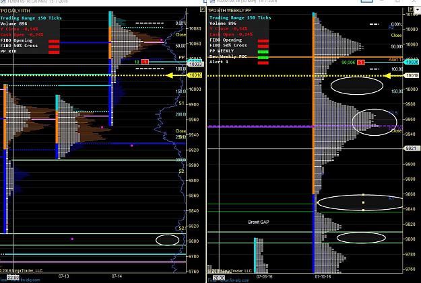Click the 'PP WEEKLY' label in info box
421x283 pixels.
[x=222, y=51]
